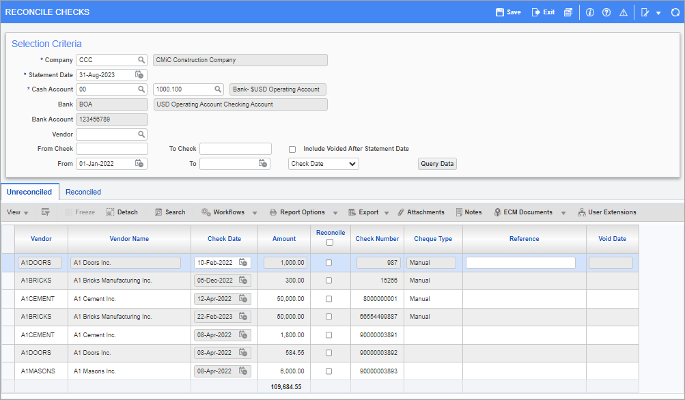Sort by the Vendor Name column header
Viewport: 685px width, 400px height.
coord(129,239)
